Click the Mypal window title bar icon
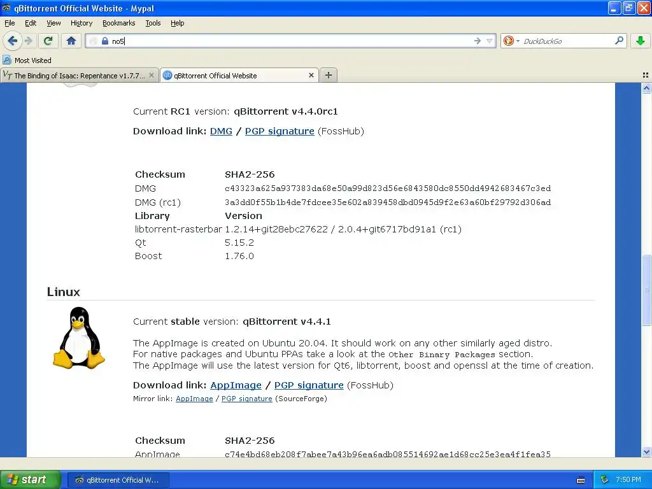Screen dimensions: 652x489 6,8
